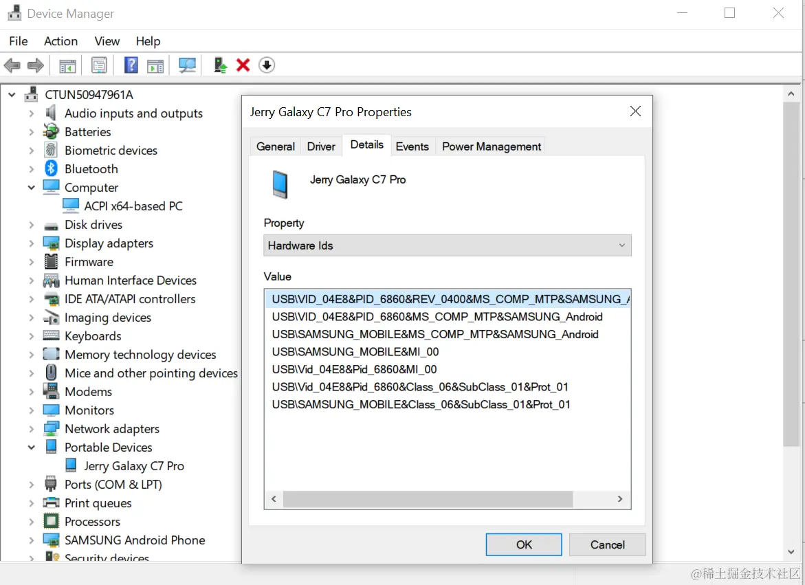This screenshot has width=805, height=585.
Task: Open the Hardware Ids property dropdown
Action: pyautogui.click(x=447, y=245)
